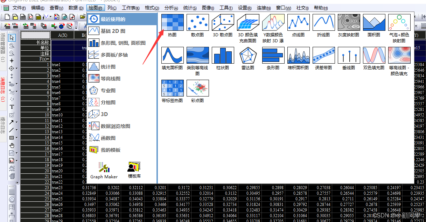The image size is (426, 222).
Task: Open the 数据浏览绘图 browser plot category
Action: coord(122,126)
